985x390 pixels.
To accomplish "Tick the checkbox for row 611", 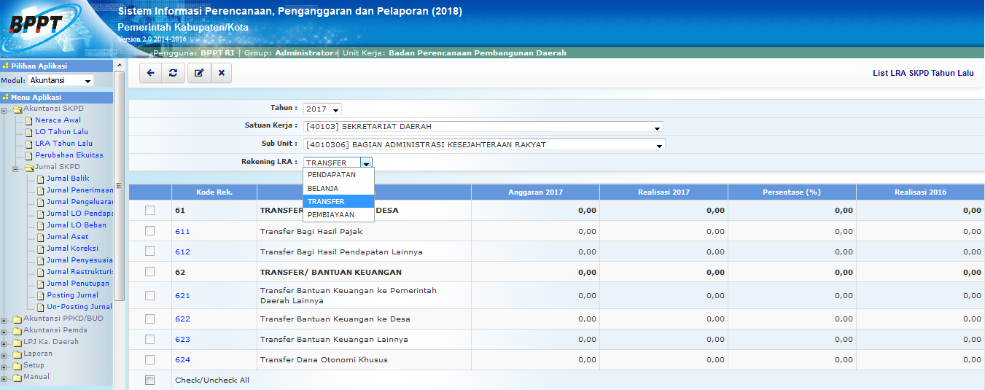I will click(149, 231).
